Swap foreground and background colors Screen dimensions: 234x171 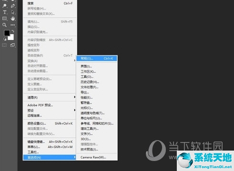pos(13,31)
